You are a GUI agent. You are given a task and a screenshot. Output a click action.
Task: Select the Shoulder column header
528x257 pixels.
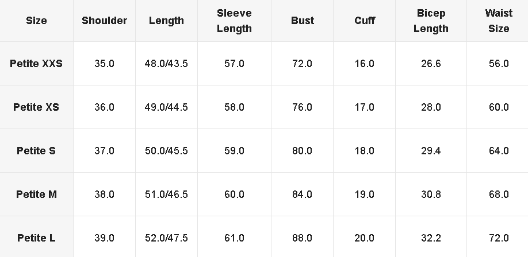(x=104, y=21)
